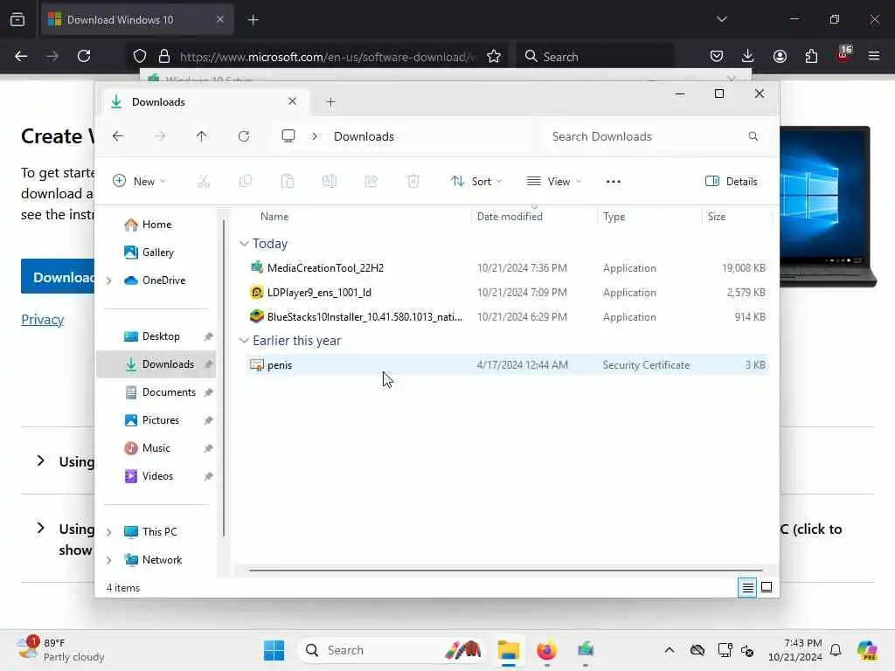This screenshot has height=671, width=895.
Task: Click Windows 10 Setup taskbar icon
Action: point(586,650)
